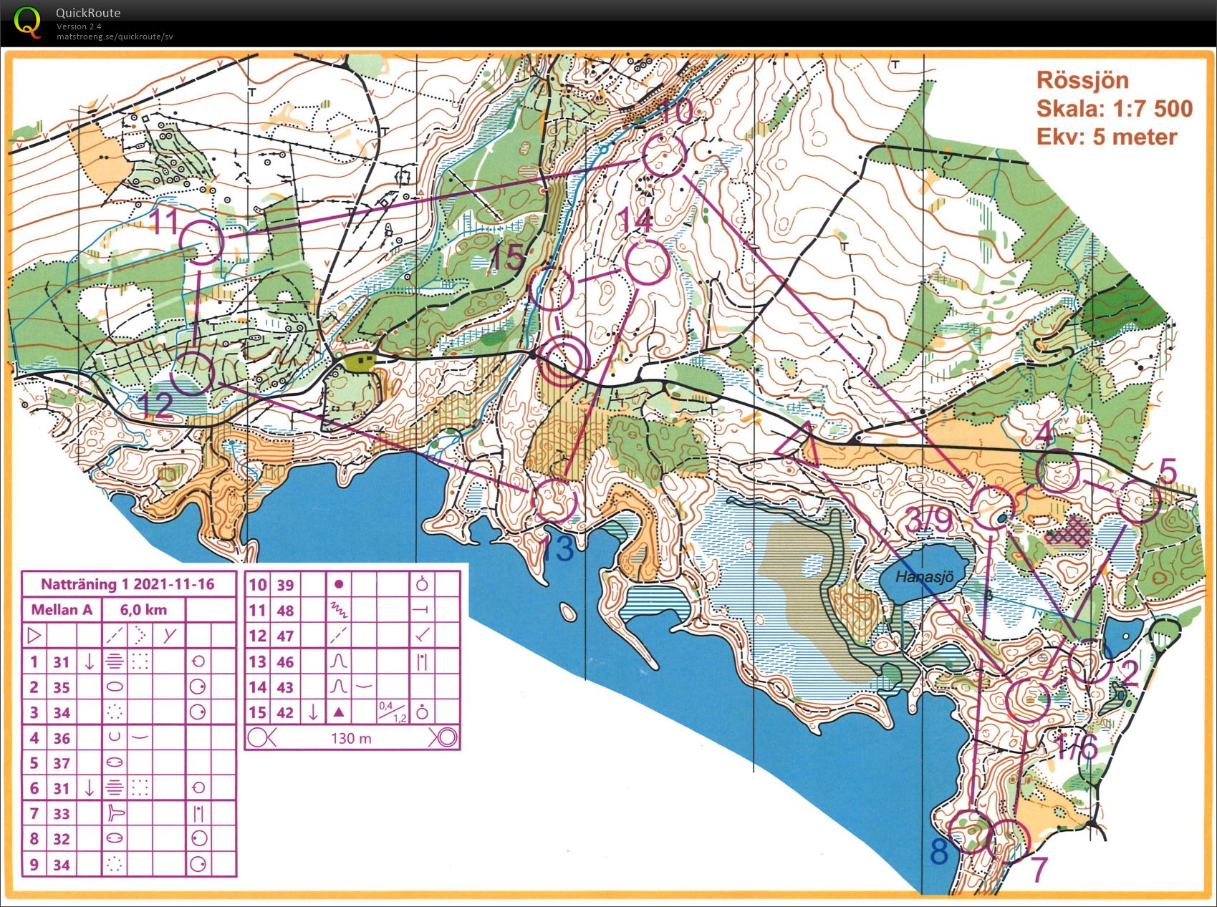This screenshot has width=1217, height=907.
Task: Select control circle 12 on the map
Action: pos(192,372)
